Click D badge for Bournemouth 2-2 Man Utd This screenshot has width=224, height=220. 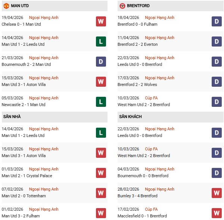[x=101, y=61]
